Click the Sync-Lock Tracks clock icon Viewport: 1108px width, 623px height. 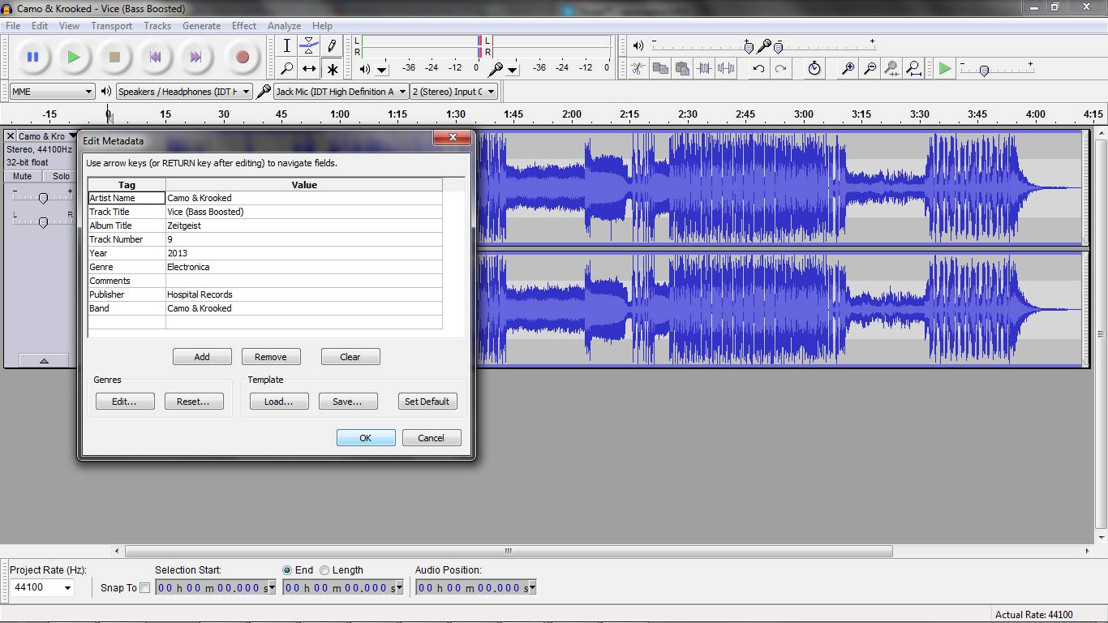pos(814,69)
